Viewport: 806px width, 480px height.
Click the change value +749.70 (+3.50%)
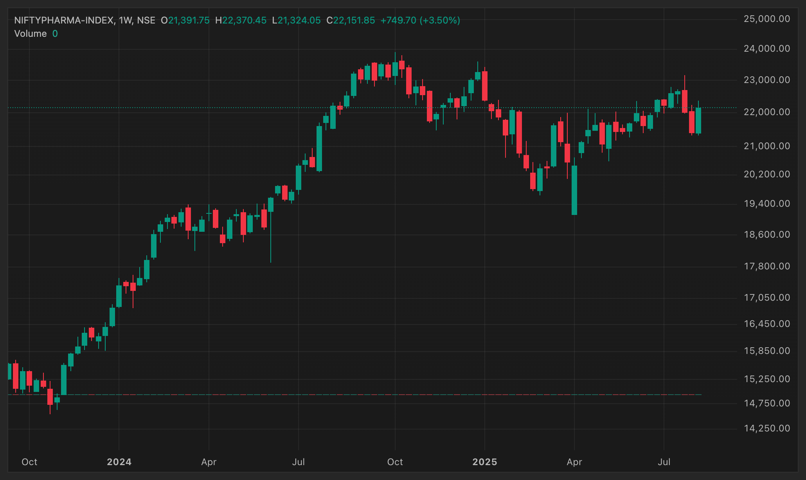(420, 20)
